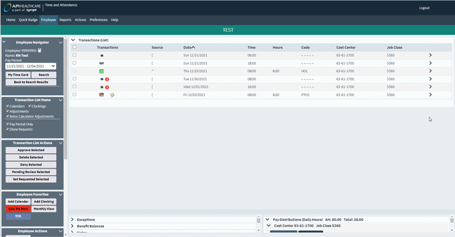The image size is (455, 237).
Task: Open the Reports menu
Action: 65,20
